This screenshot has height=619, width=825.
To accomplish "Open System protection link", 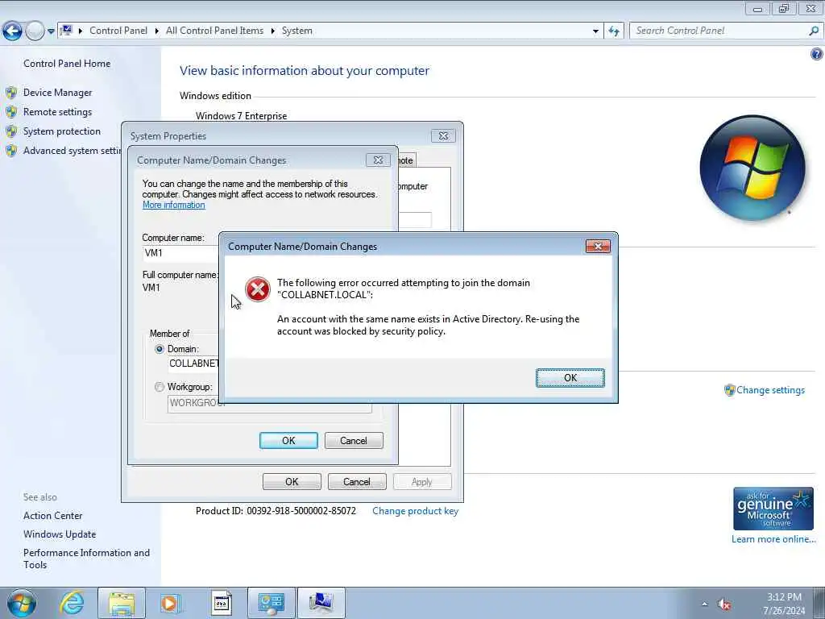I will click(x=61, y=131).
